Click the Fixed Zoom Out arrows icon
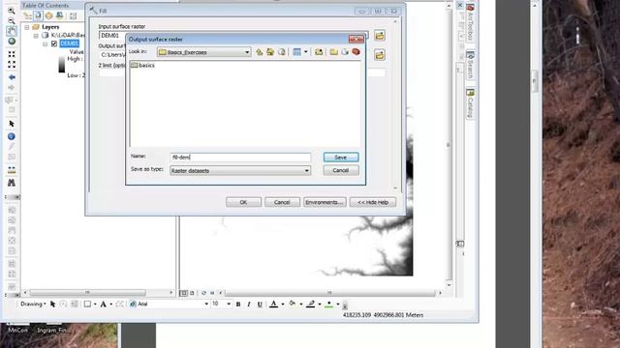This screenshot has width=620, height=348. [12, 64]
